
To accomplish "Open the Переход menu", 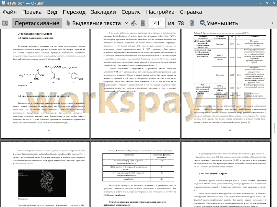I will click(x=74, y=12).
